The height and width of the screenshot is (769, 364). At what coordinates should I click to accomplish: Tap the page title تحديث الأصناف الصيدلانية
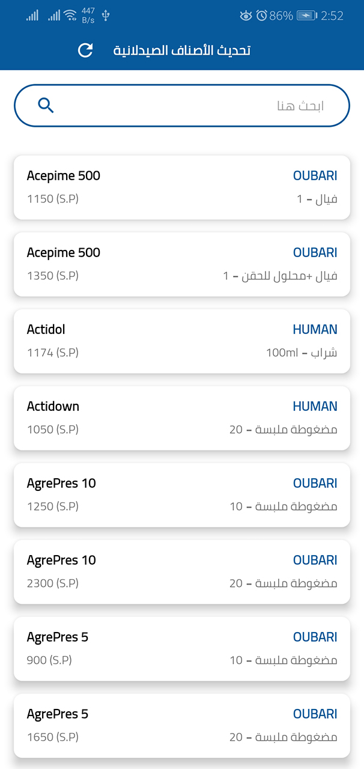182,50
